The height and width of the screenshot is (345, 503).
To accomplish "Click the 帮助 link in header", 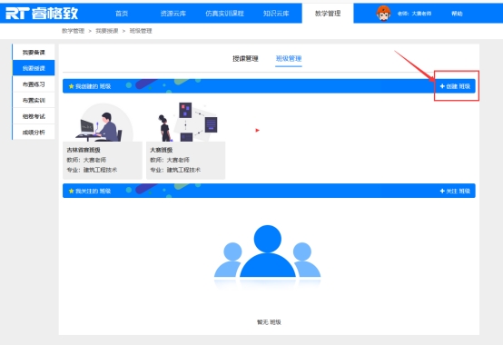I will (x=457, y=14).
